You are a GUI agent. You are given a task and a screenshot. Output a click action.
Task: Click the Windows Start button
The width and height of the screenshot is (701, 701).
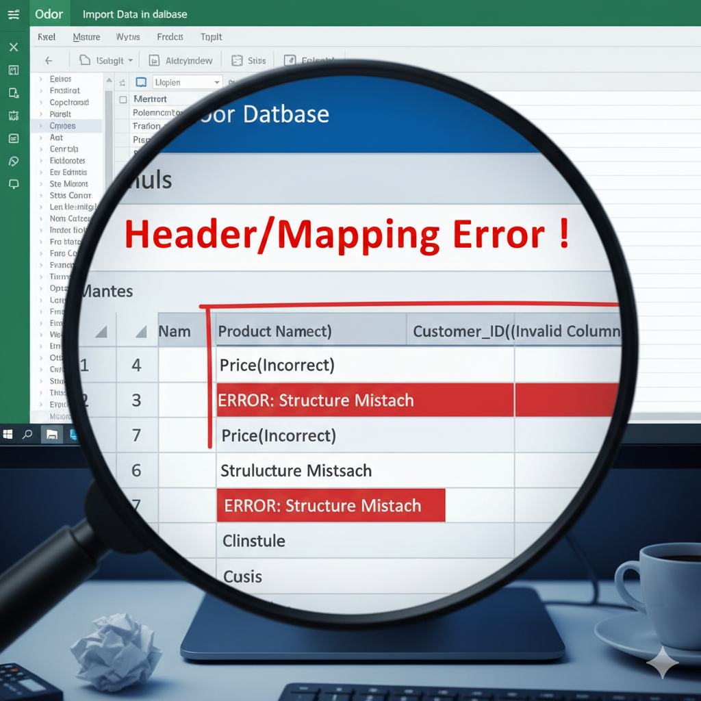[x=9, y=434]
